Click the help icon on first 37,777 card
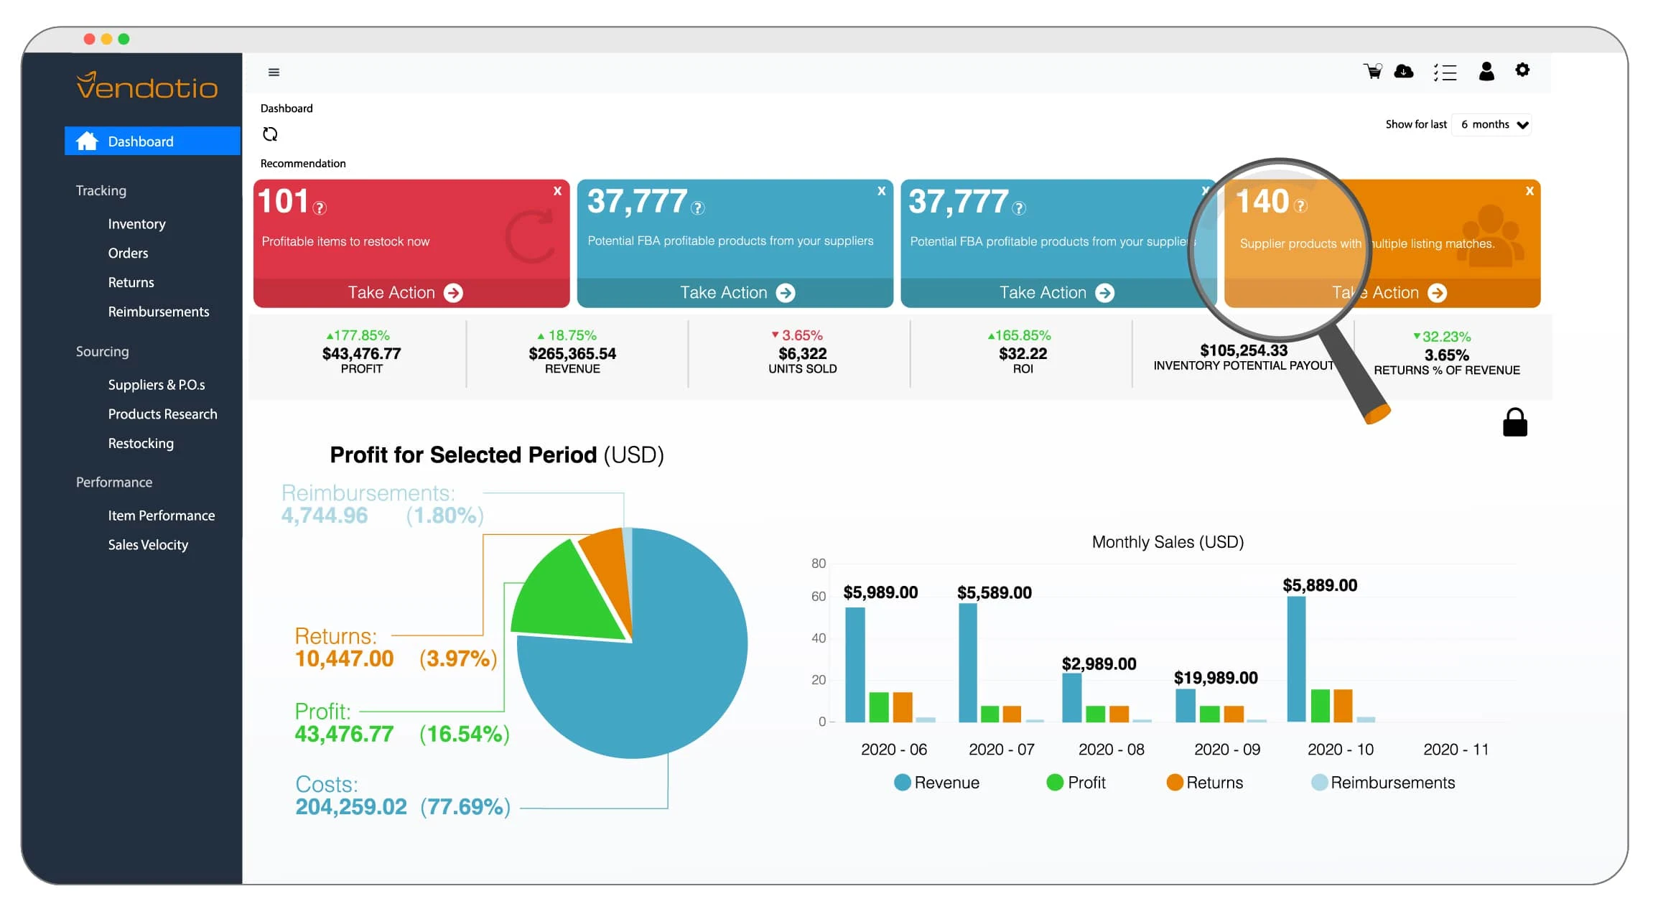 coord(698,208)
